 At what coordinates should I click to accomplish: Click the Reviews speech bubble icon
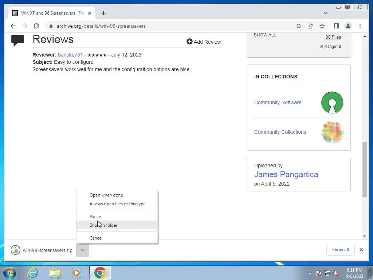pyautogui.click(x=17, y=40)
